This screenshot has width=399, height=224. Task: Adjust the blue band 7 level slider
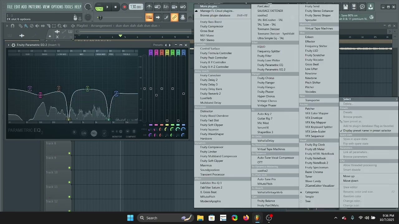pos(184,94)
